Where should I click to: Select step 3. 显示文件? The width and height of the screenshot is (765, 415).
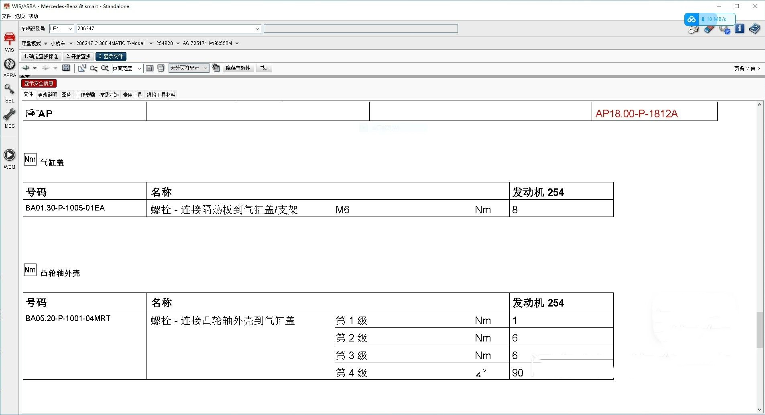[111, 57]
